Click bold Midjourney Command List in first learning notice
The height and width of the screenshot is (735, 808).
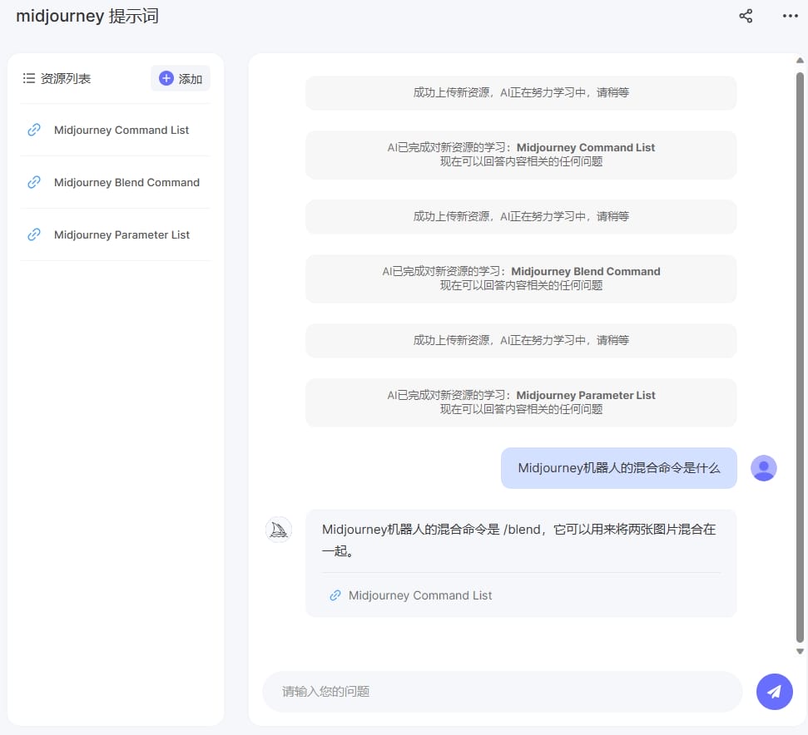click(x=585, y=148)
